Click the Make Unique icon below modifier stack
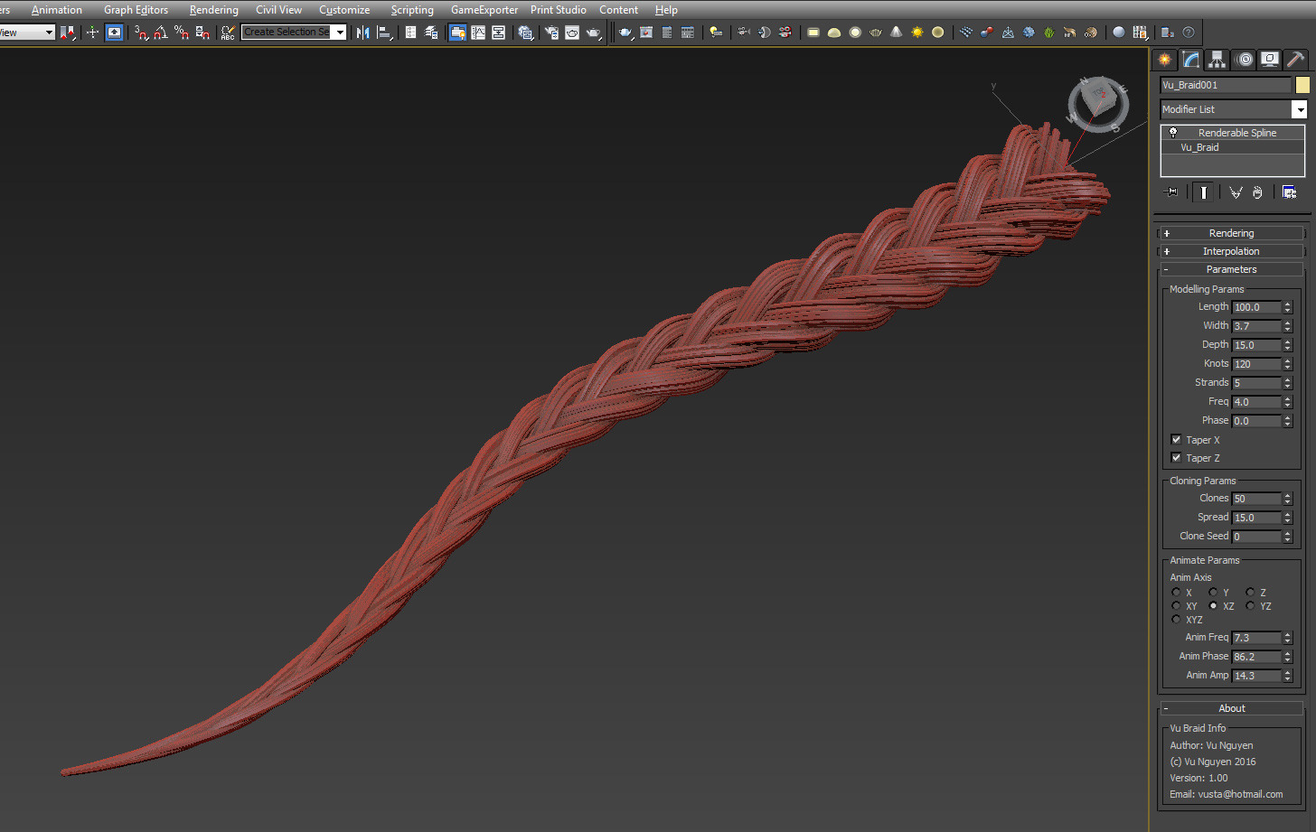The height and width of the screenshot is (832, 1316). point(1236,192)
